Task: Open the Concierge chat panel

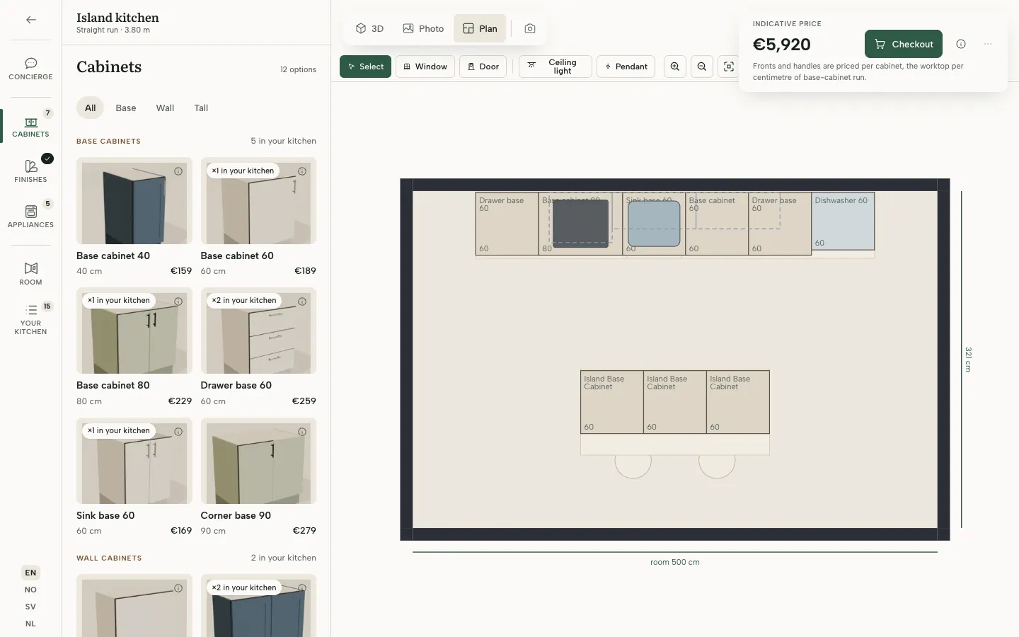Action: [x=30, y=69]
